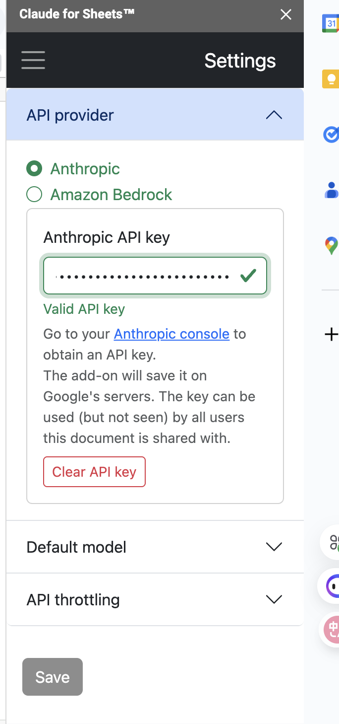
Task: Open the hamburger menu in Settings header
Action: (x=33, y=60)
